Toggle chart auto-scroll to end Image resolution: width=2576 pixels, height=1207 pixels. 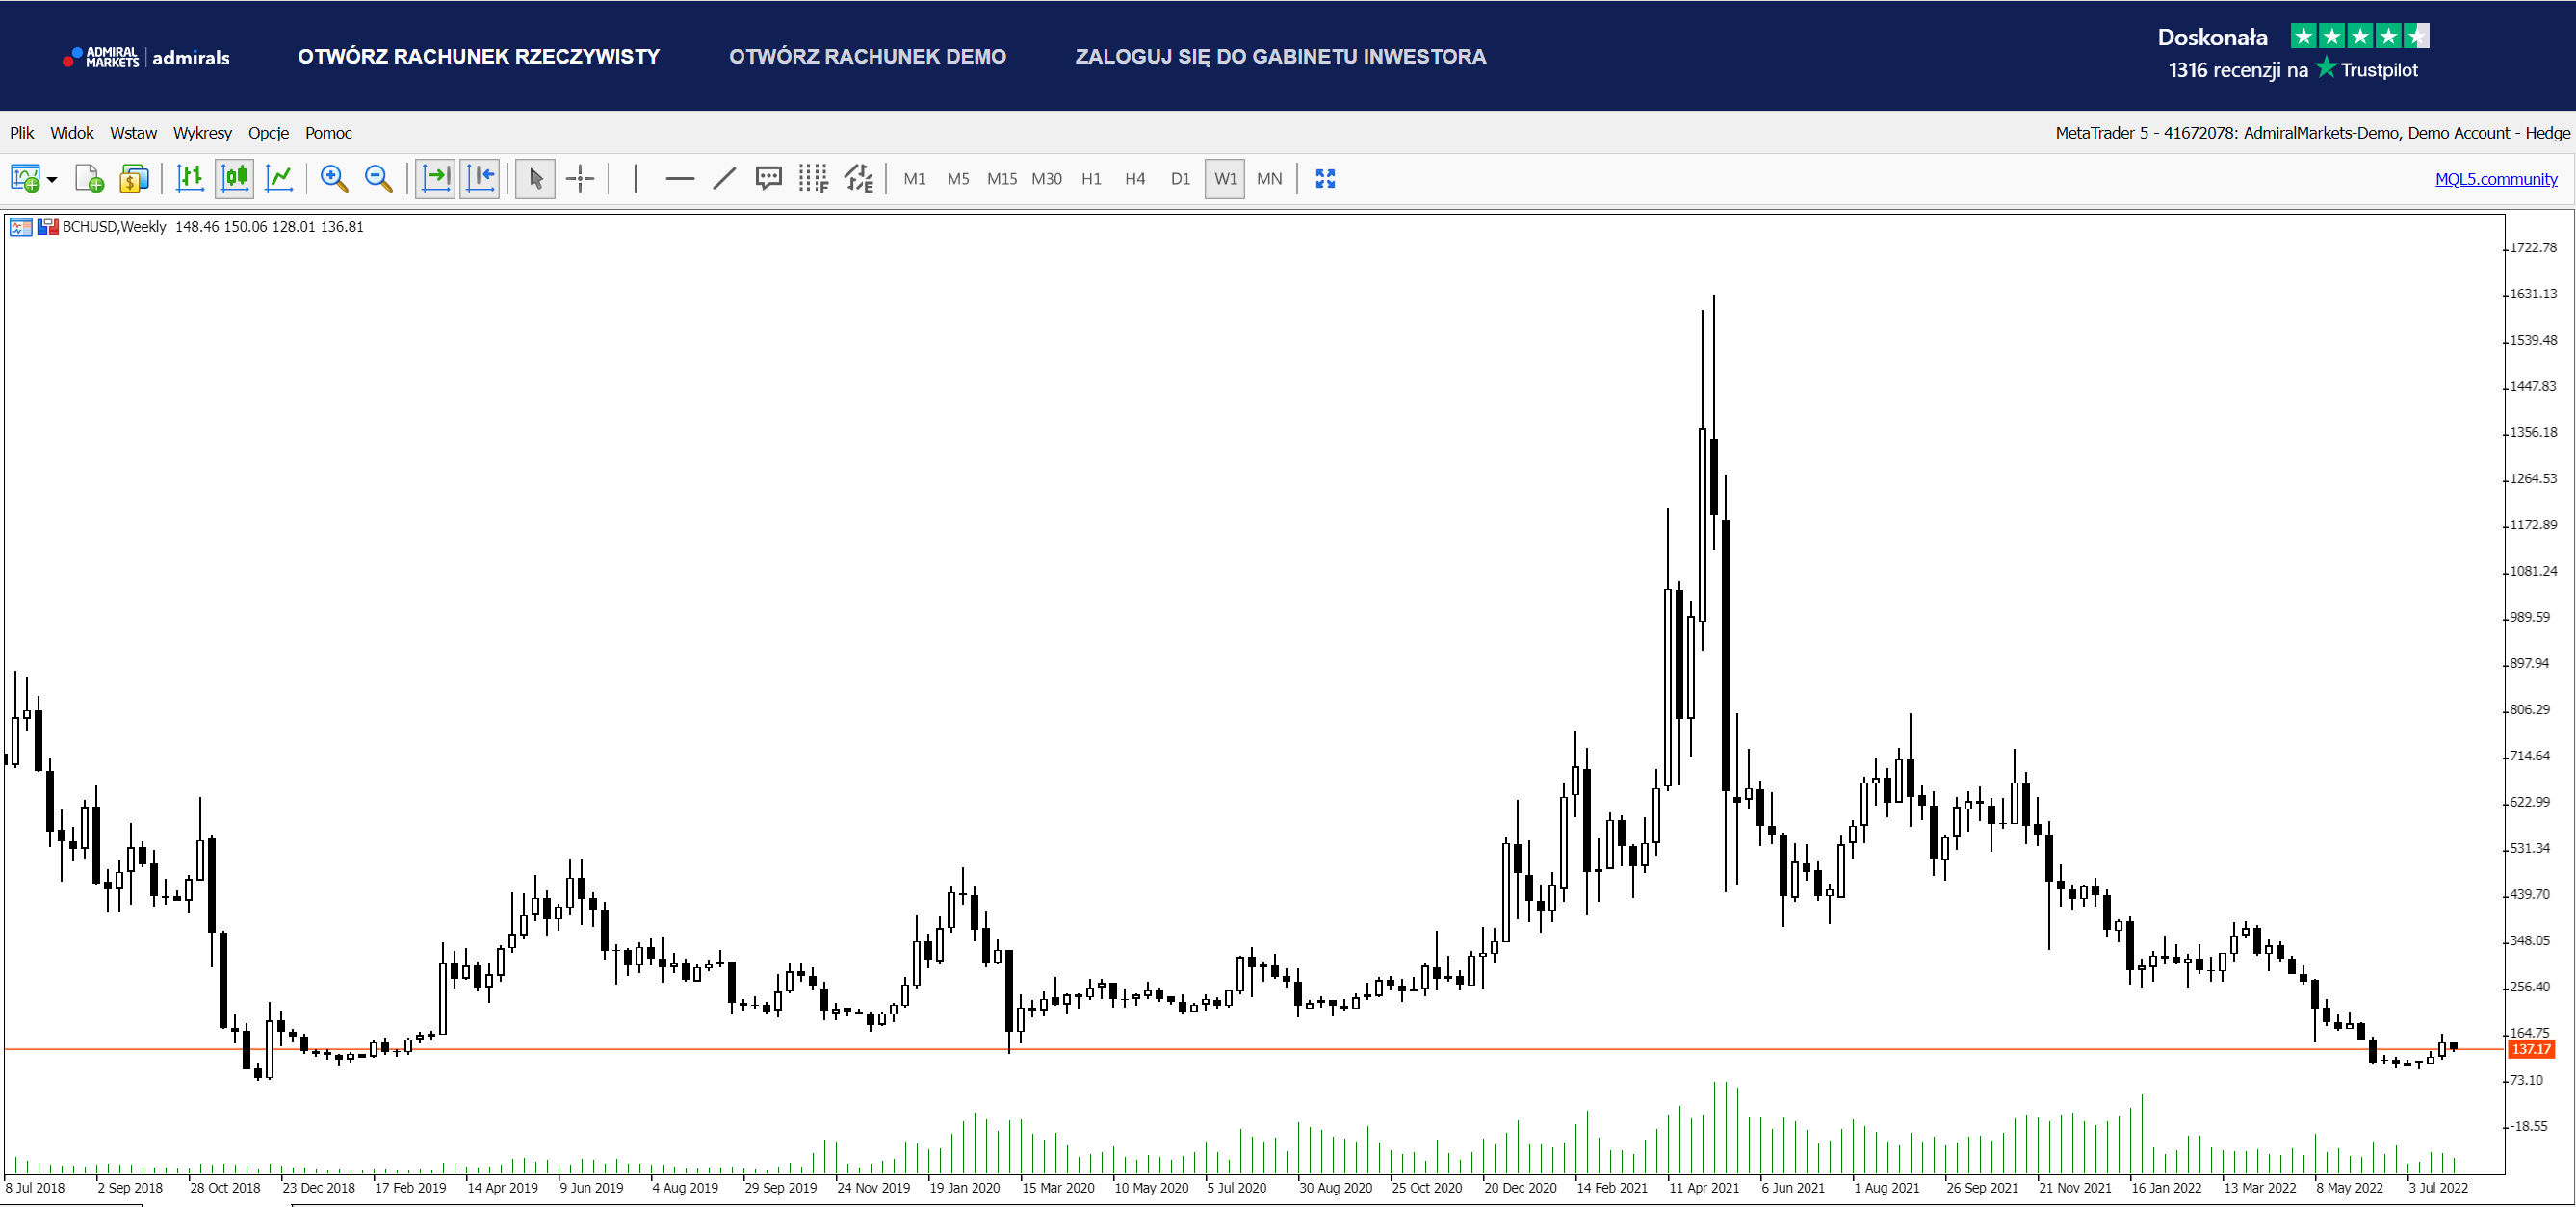(436, 179)
